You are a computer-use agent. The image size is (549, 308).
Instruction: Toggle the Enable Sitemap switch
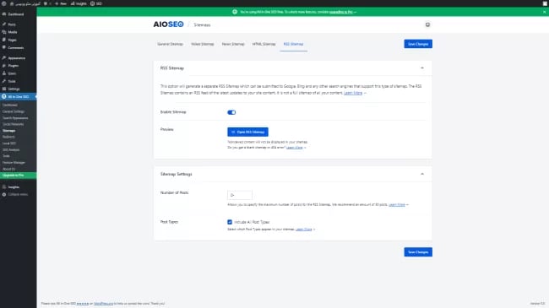[231, 112]
